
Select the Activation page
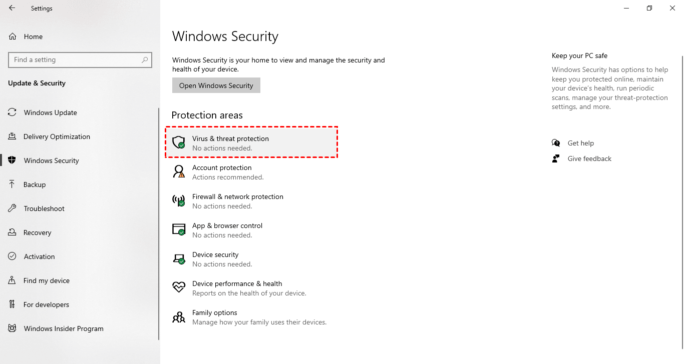click(39, 256)
